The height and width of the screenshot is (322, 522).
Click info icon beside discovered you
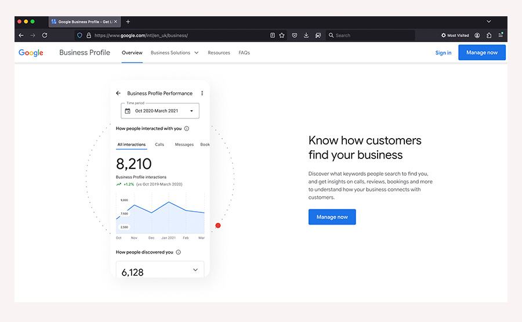point(179,252)
